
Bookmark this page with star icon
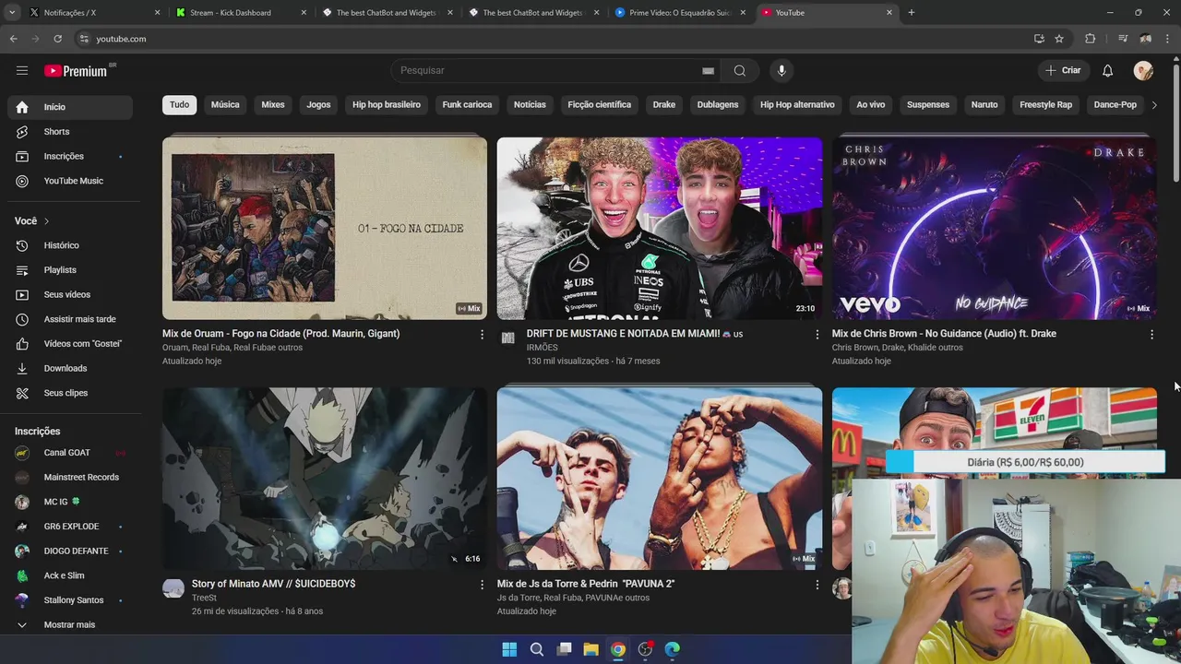1059,39
